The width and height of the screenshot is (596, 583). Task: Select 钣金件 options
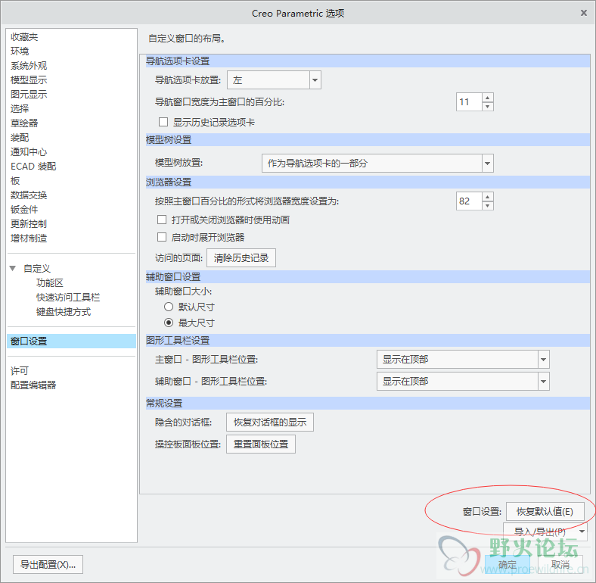click(24, 209)
